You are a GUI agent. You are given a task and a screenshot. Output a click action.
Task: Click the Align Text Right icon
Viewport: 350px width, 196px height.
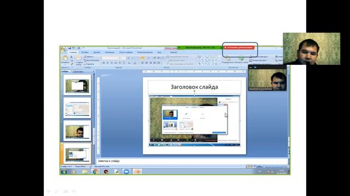150,63
